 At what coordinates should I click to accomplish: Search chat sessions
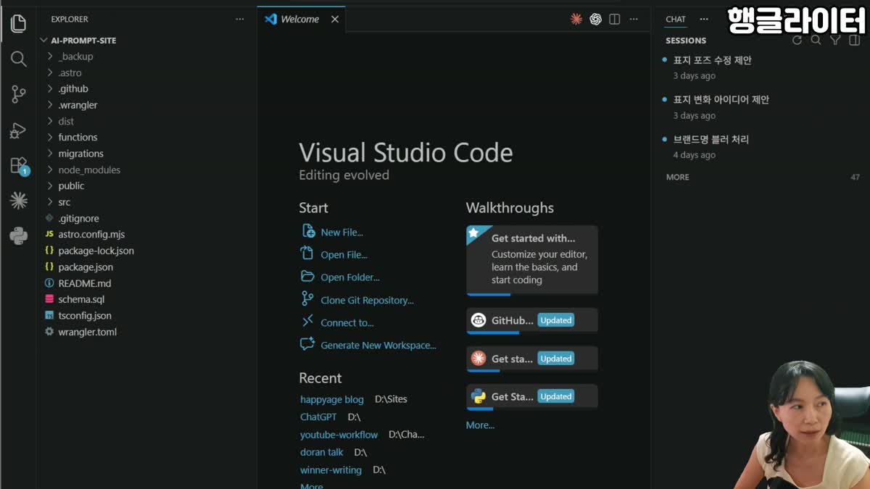pos(816,41)
